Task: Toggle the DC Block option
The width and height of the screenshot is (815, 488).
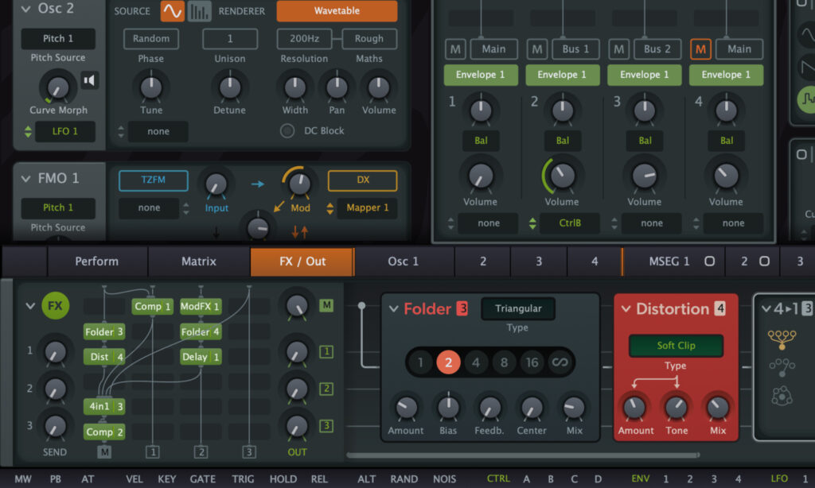Action: pos(287,131)
